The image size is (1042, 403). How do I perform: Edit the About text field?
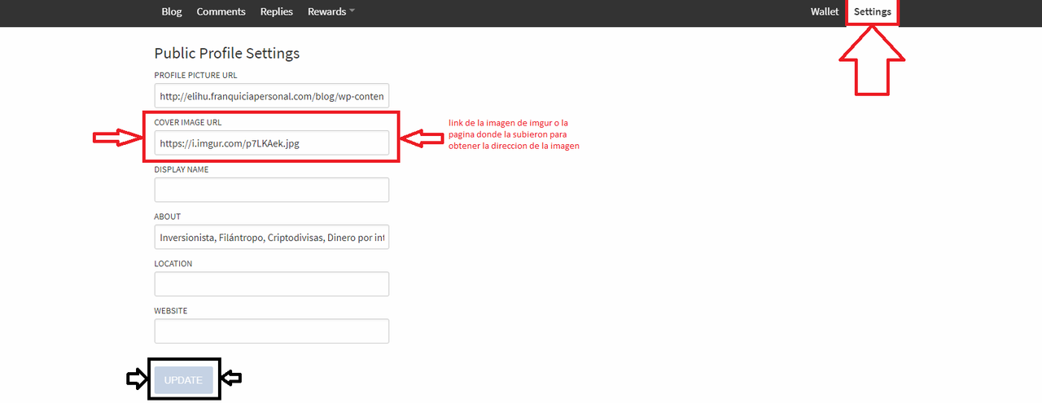(272, 237)
